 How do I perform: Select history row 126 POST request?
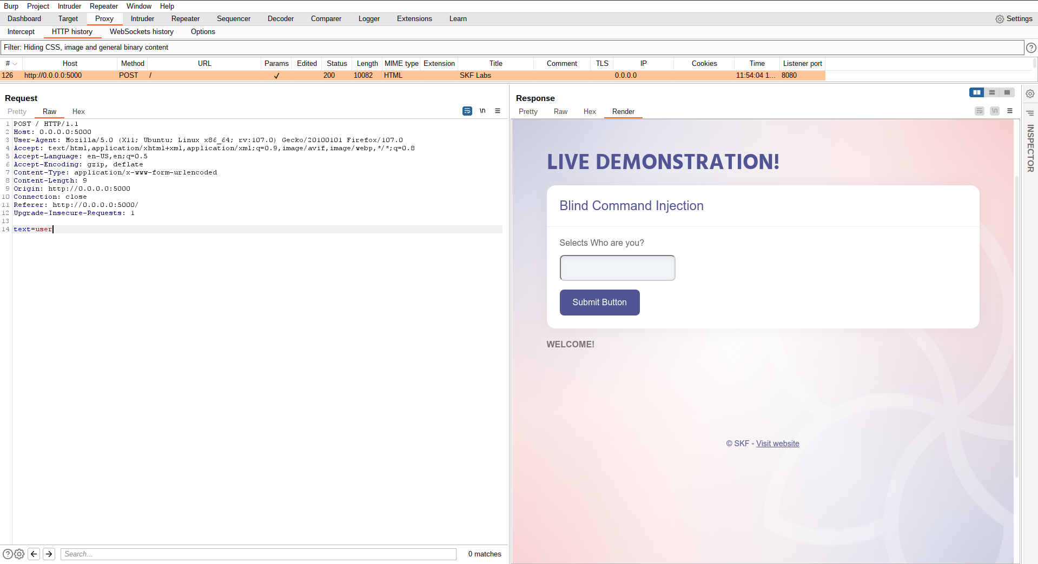[413, 76]
